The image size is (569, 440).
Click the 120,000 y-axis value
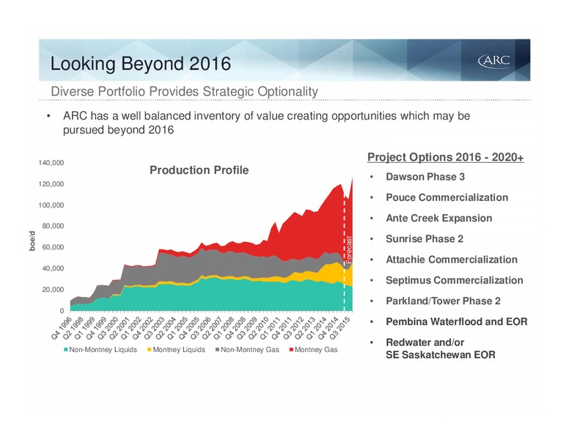[51, 184]
